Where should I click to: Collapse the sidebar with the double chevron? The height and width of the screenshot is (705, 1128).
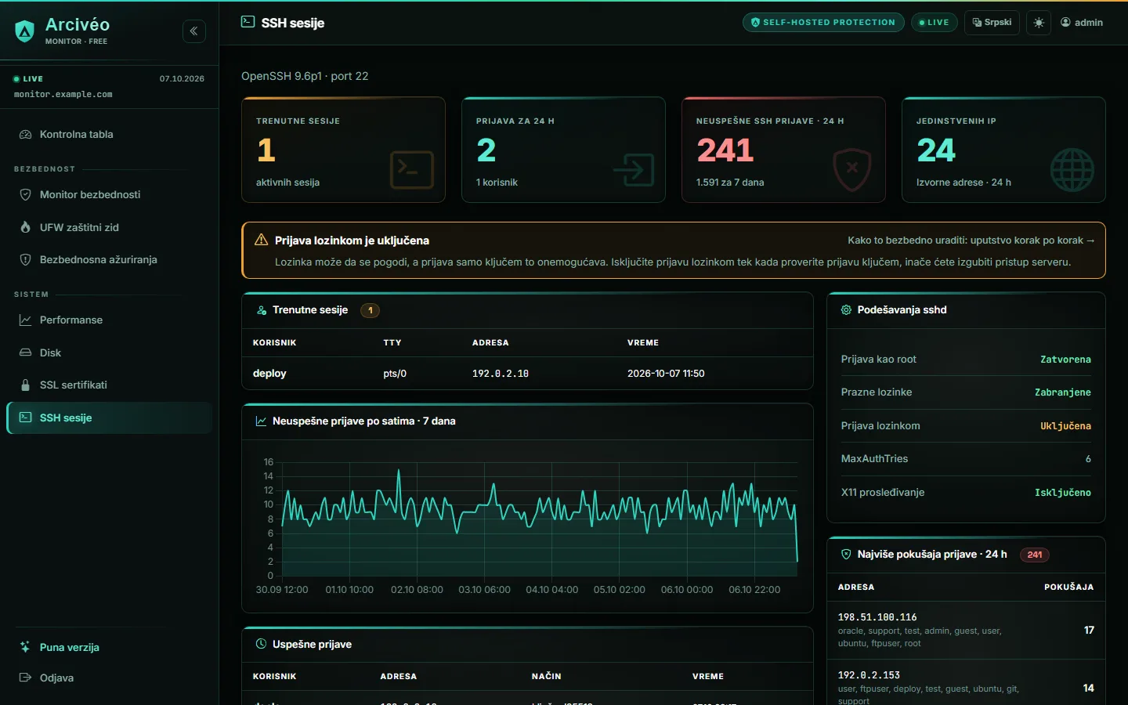(x=194, y=31)
